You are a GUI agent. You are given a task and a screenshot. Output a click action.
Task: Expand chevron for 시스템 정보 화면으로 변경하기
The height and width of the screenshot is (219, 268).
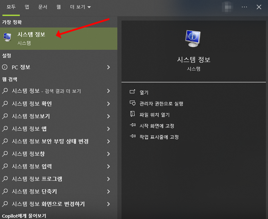(x=108, y=204)
